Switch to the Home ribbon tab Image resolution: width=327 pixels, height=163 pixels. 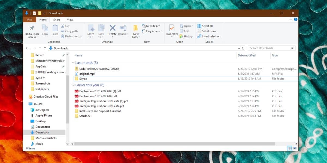(x=43, y=20)
